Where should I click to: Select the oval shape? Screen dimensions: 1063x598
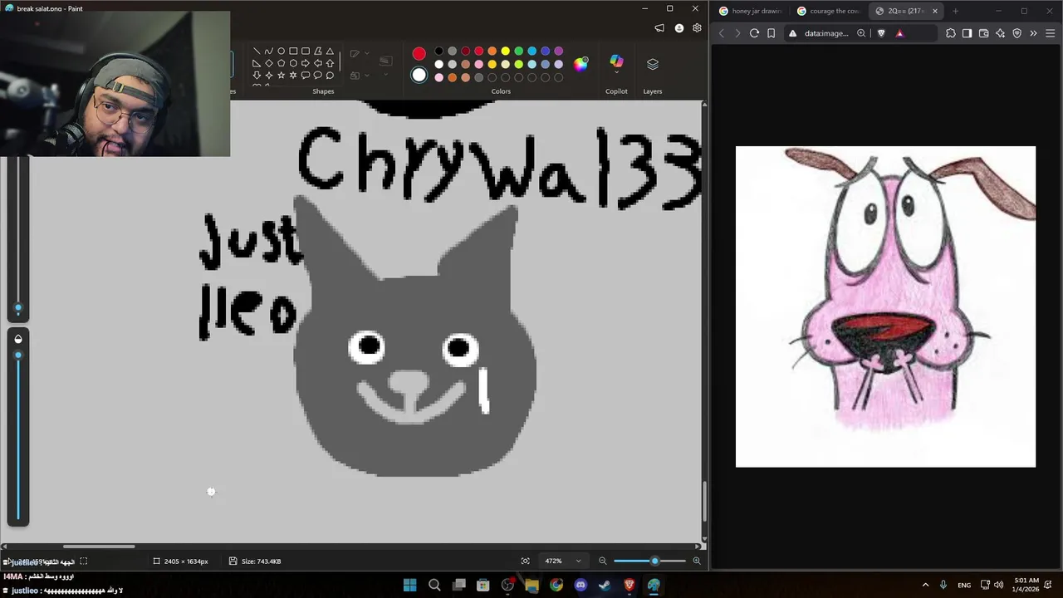281,51
